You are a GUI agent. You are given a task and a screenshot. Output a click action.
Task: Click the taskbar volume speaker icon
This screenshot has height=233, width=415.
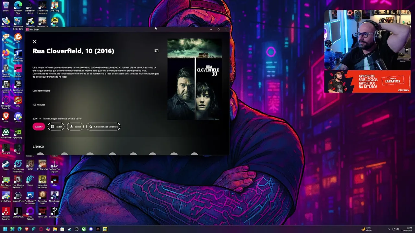point(398,229)
